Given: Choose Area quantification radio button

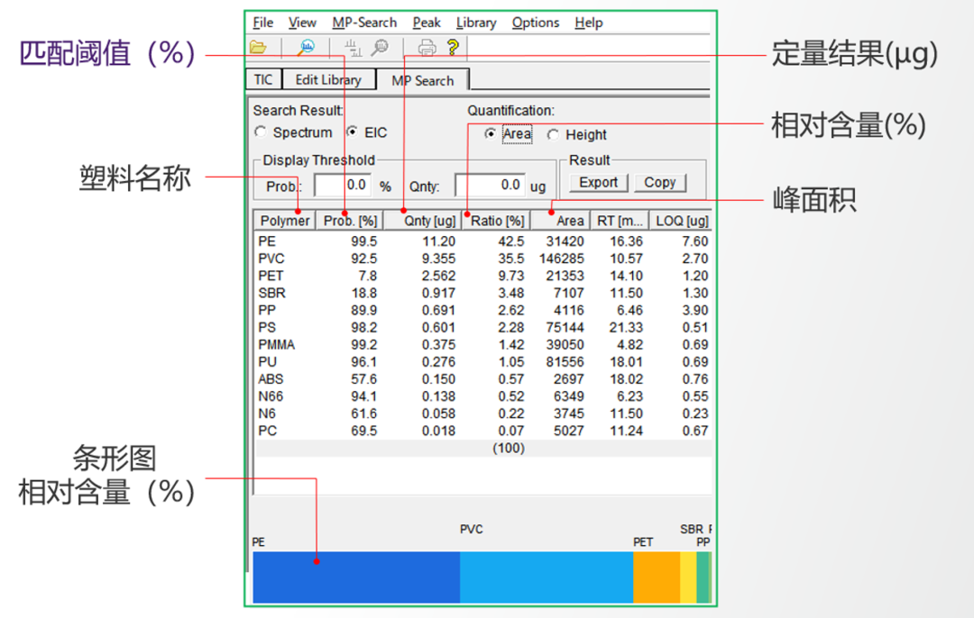Looking at the screenshot, I should 491,133.
